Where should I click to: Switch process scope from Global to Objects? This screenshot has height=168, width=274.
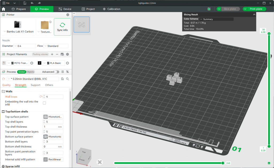[30, 72]
